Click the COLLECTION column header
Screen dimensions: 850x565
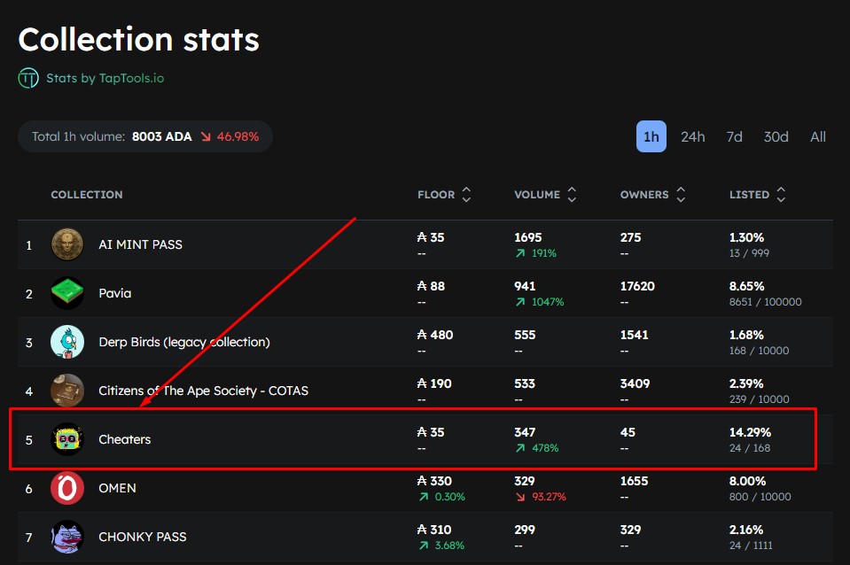[87, 195]
